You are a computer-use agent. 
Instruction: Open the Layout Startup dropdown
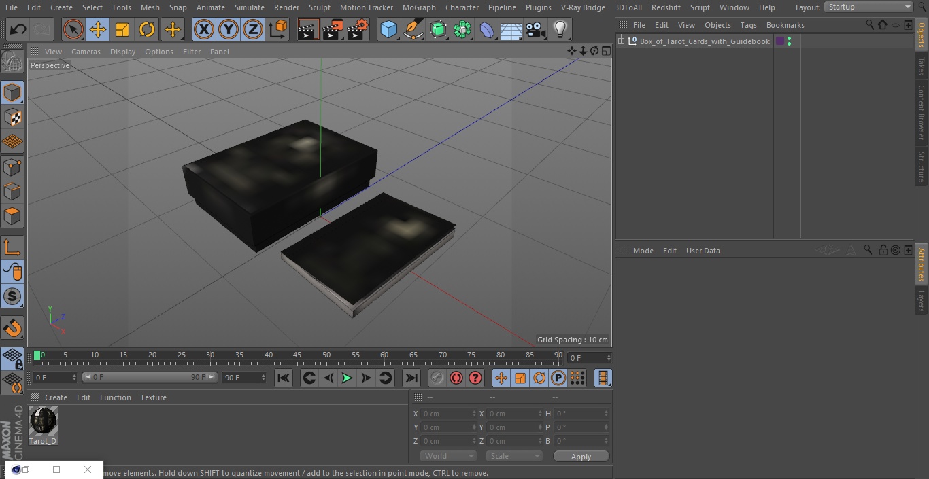pos(868,7)
